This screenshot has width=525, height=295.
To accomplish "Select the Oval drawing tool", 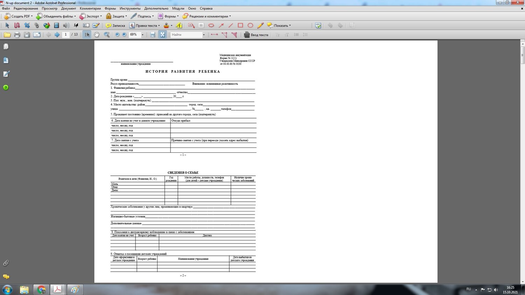I will (x=250, y=26).
